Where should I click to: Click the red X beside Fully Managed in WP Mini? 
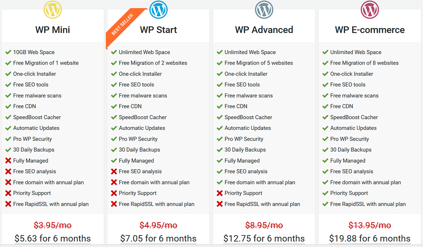pyautogui.click(x=8, y=161)
